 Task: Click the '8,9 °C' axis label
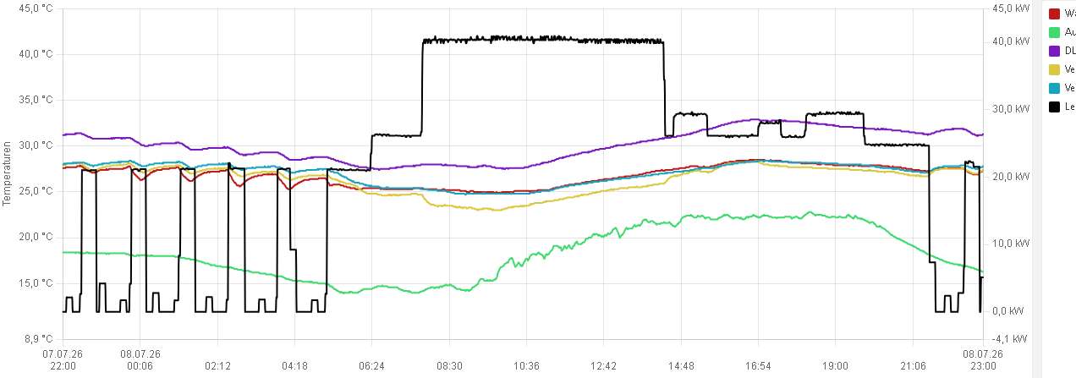pos(38,338)
